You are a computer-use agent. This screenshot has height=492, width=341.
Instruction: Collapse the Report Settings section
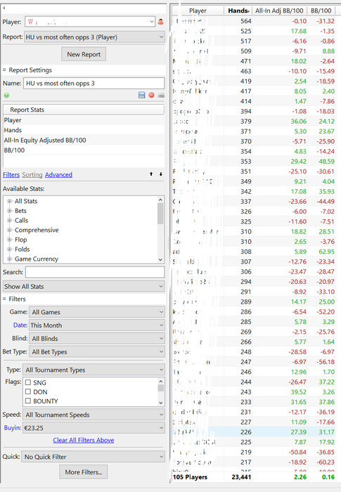coord(4,70)
